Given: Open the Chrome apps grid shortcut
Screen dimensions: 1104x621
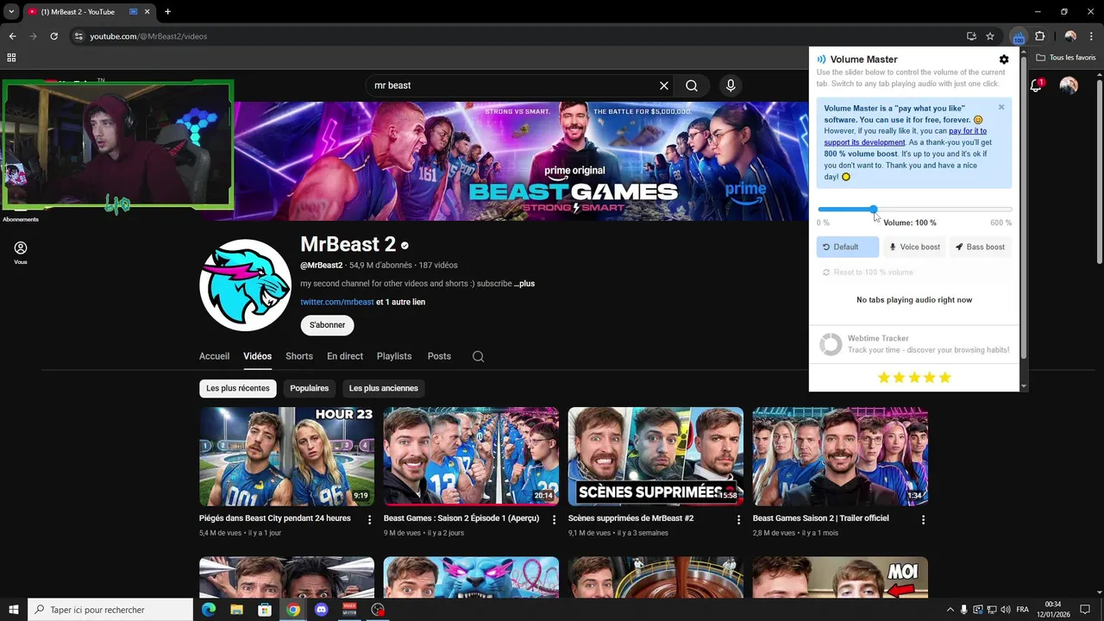Looking at the screenshot, I should (x=11, y=58).
